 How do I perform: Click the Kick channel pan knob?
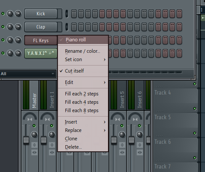point(10,14)
